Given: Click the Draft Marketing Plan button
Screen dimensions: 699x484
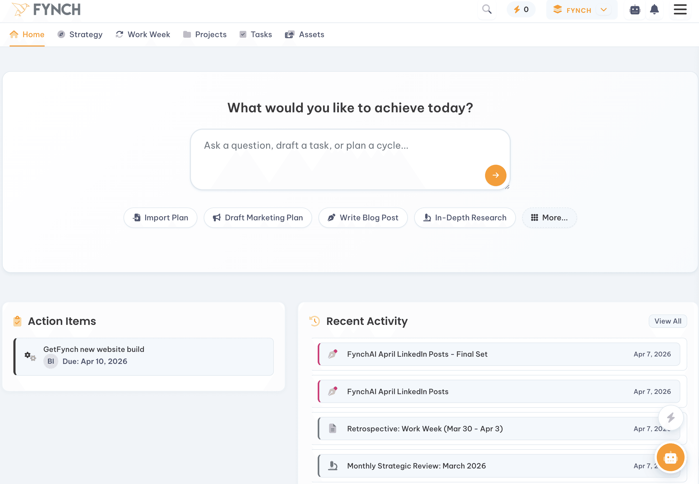Looking at the screenshot, I should tap(258, 218).
